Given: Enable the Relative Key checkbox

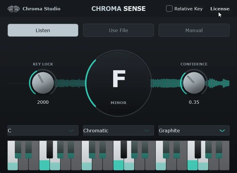Looking at the screenshot, I should (x=169, y=9).
